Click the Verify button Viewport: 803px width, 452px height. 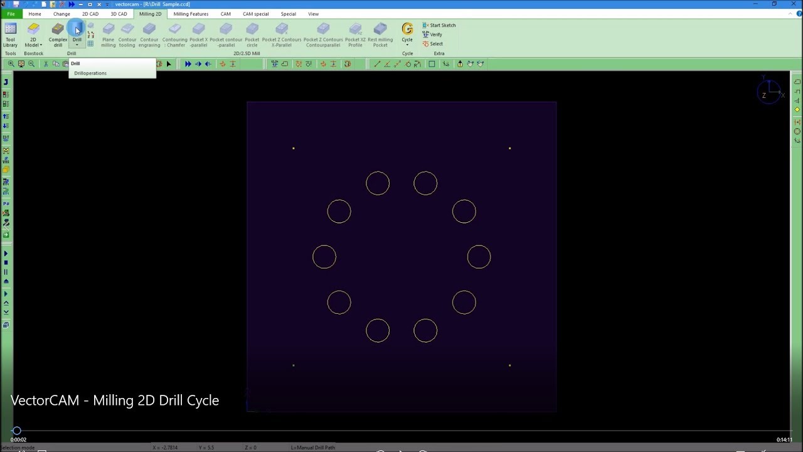click(x=432, y=35)
